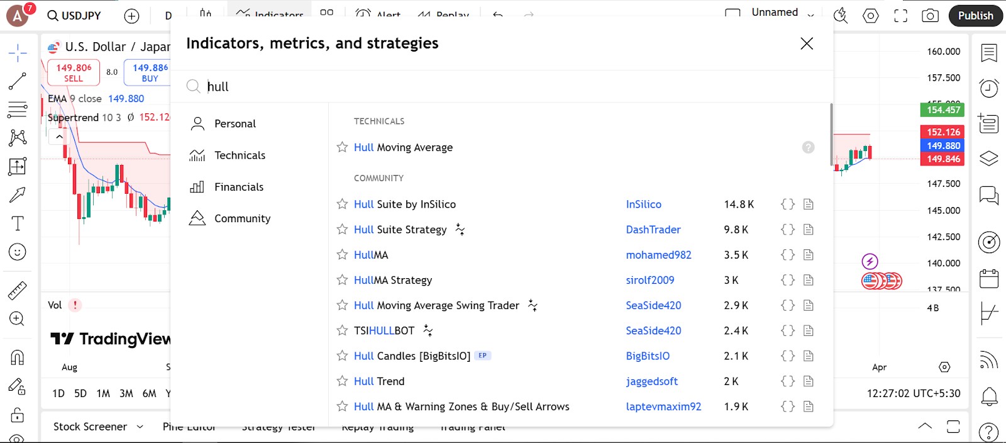1006x443 pixels.
Task: Maximize the bottom panel
Action: point(953,427)
